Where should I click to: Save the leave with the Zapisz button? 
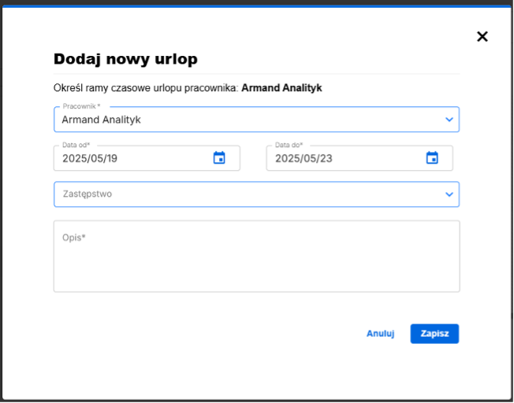[x=434, y=334]
